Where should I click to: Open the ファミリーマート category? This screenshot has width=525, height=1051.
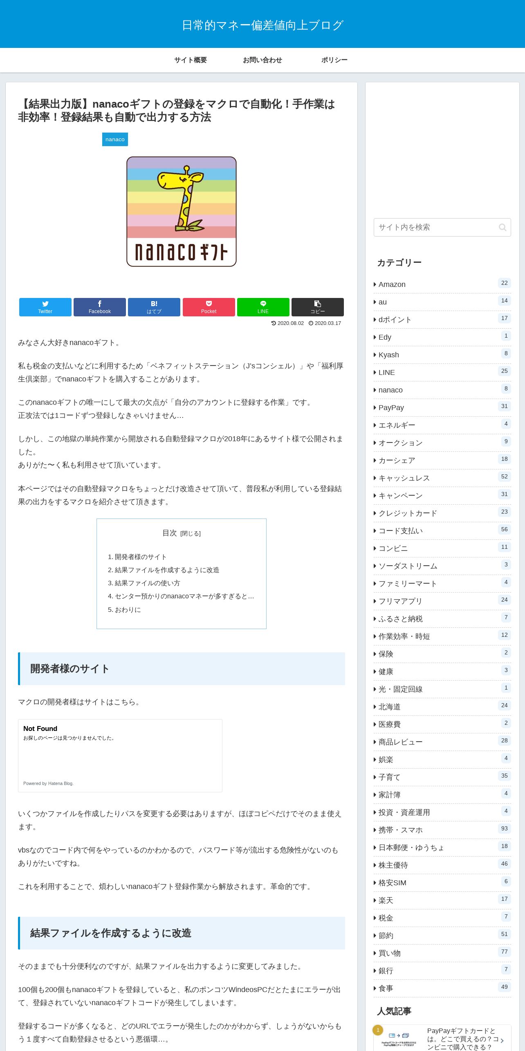tap(442, 584)
